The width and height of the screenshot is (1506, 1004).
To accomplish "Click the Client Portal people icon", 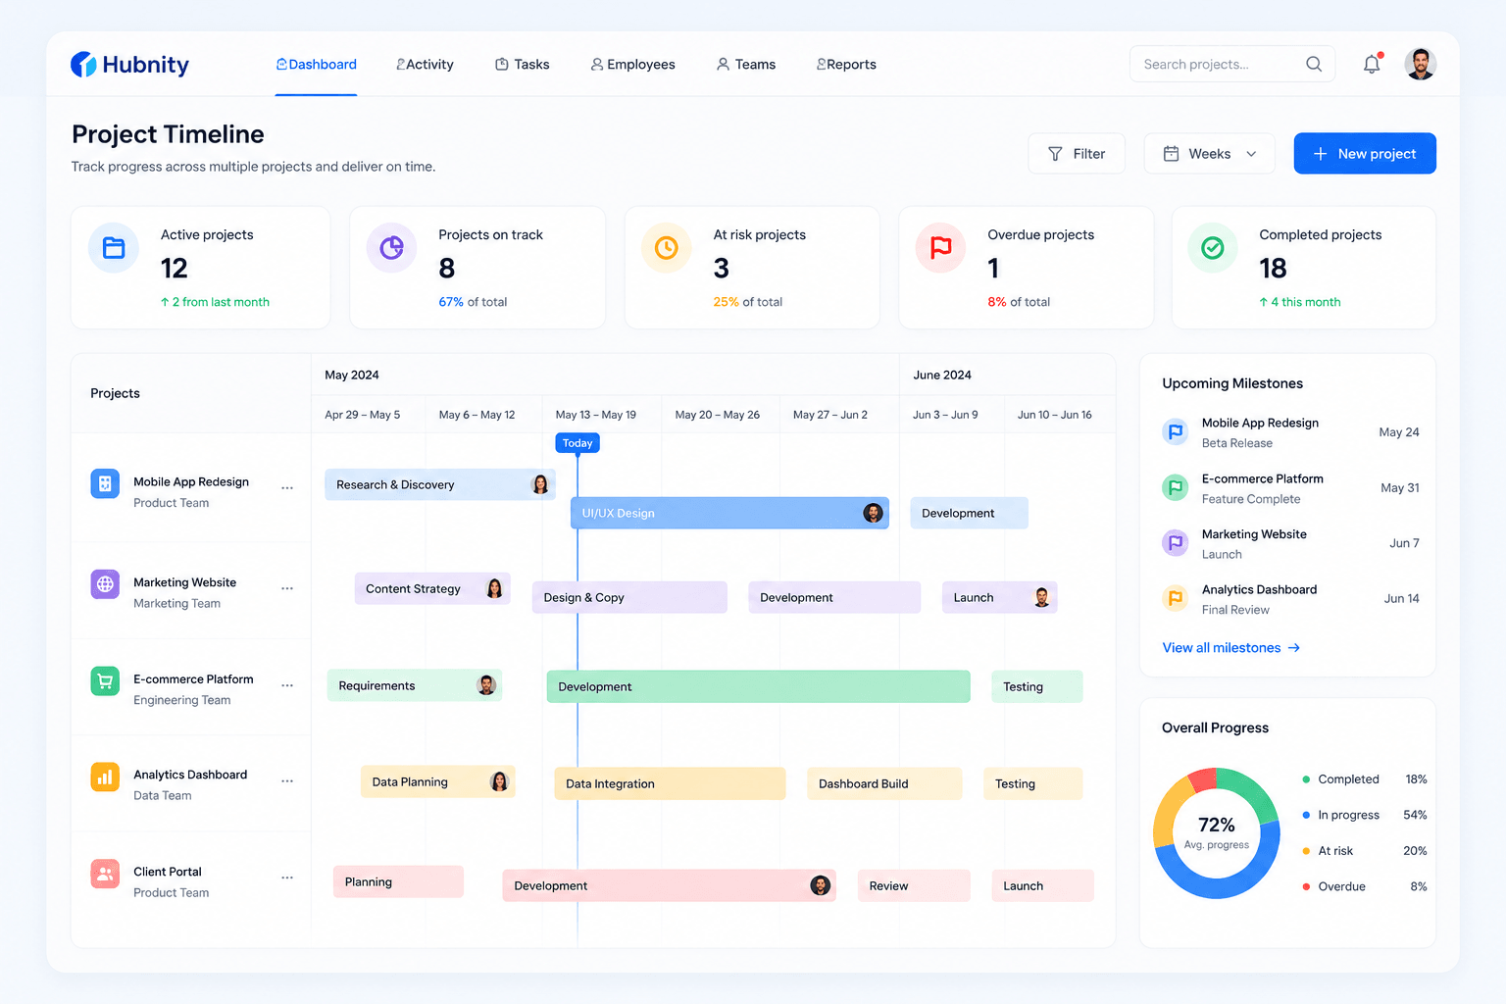I will (x=105, y=874).
